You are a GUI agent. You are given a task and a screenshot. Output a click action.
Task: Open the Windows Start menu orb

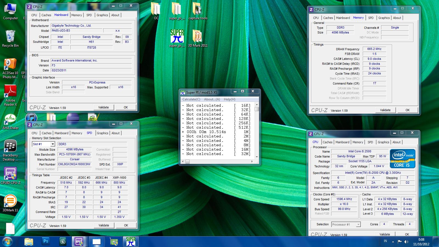pyautogui.click(x=7, y=242)
